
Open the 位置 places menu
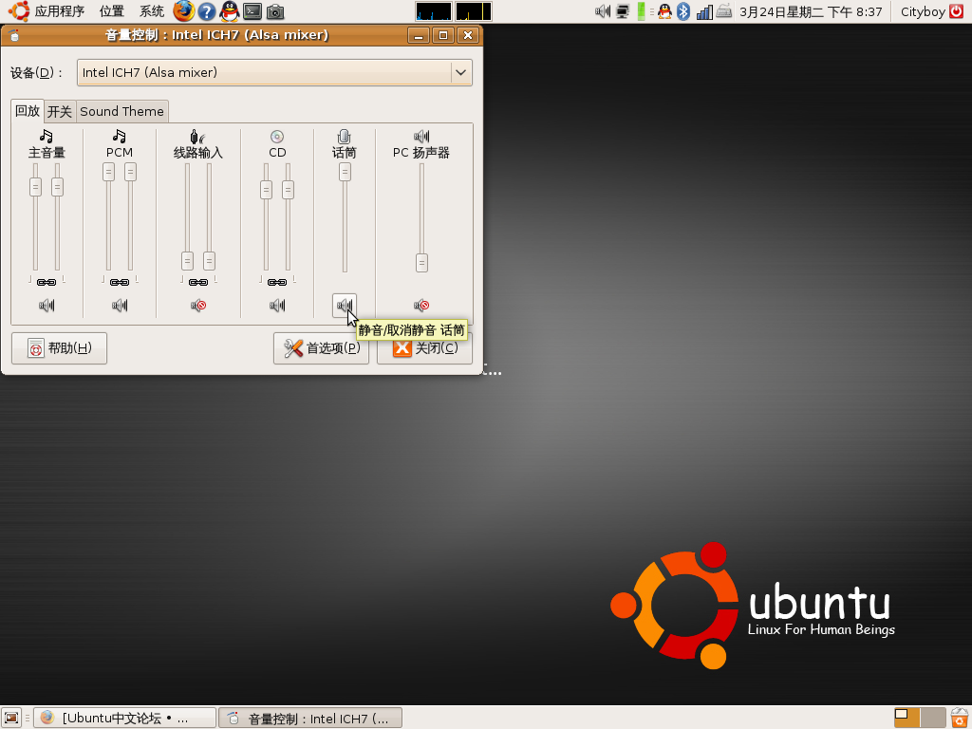coord(112,11)
